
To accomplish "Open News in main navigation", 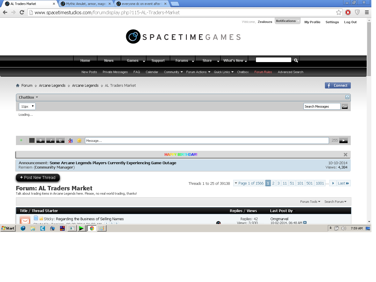I will 109,61.
